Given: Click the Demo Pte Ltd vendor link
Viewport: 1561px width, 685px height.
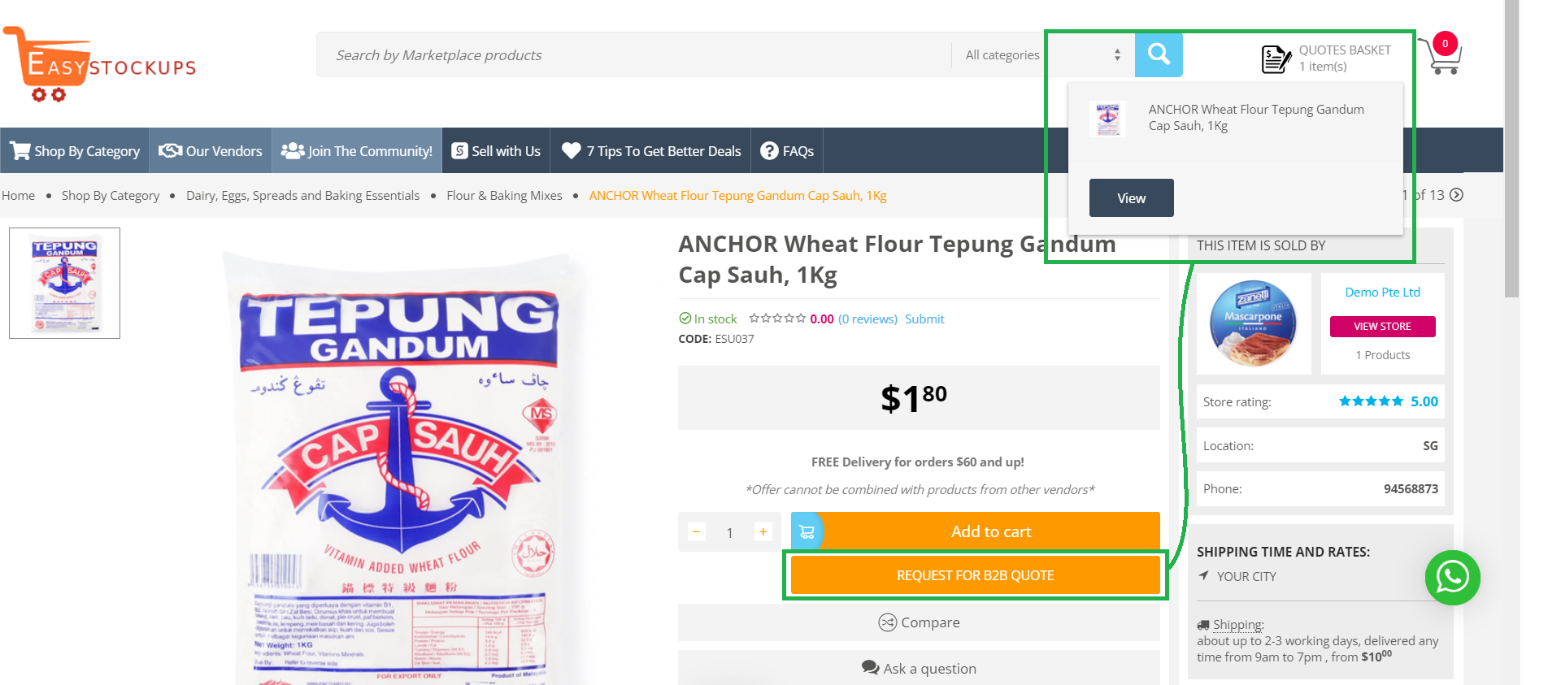Looking at the screenshot, I should tap(1382, 293).
